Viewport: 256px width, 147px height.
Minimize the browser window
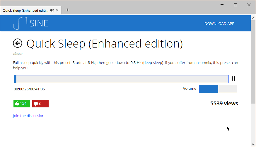tap(222, 5)
